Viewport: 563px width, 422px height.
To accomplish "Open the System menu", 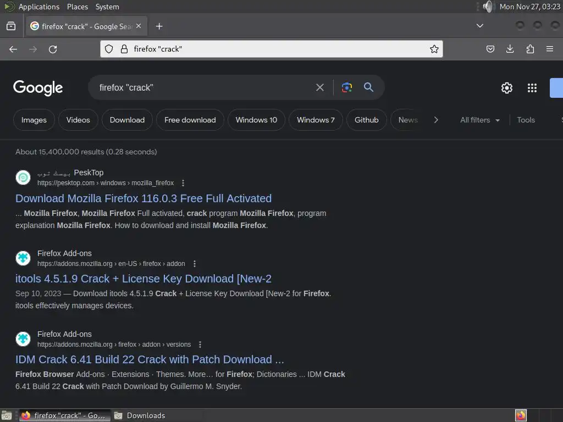I will [107, 7].
